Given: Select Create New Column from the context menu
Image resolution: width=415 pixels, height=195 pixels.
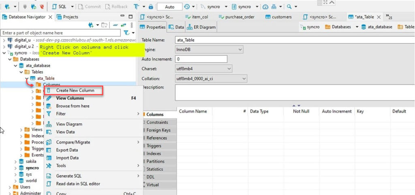Looking at the screenshot, I should [75, 90].
